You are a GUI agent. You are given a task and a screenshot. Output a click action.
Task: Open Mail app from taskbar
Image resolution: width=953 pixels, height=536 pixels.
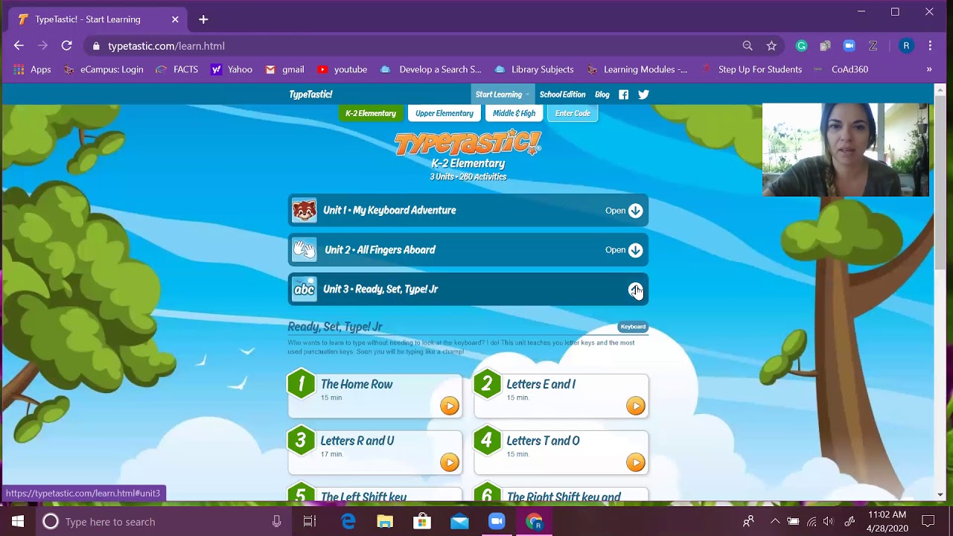coord(459,521)
